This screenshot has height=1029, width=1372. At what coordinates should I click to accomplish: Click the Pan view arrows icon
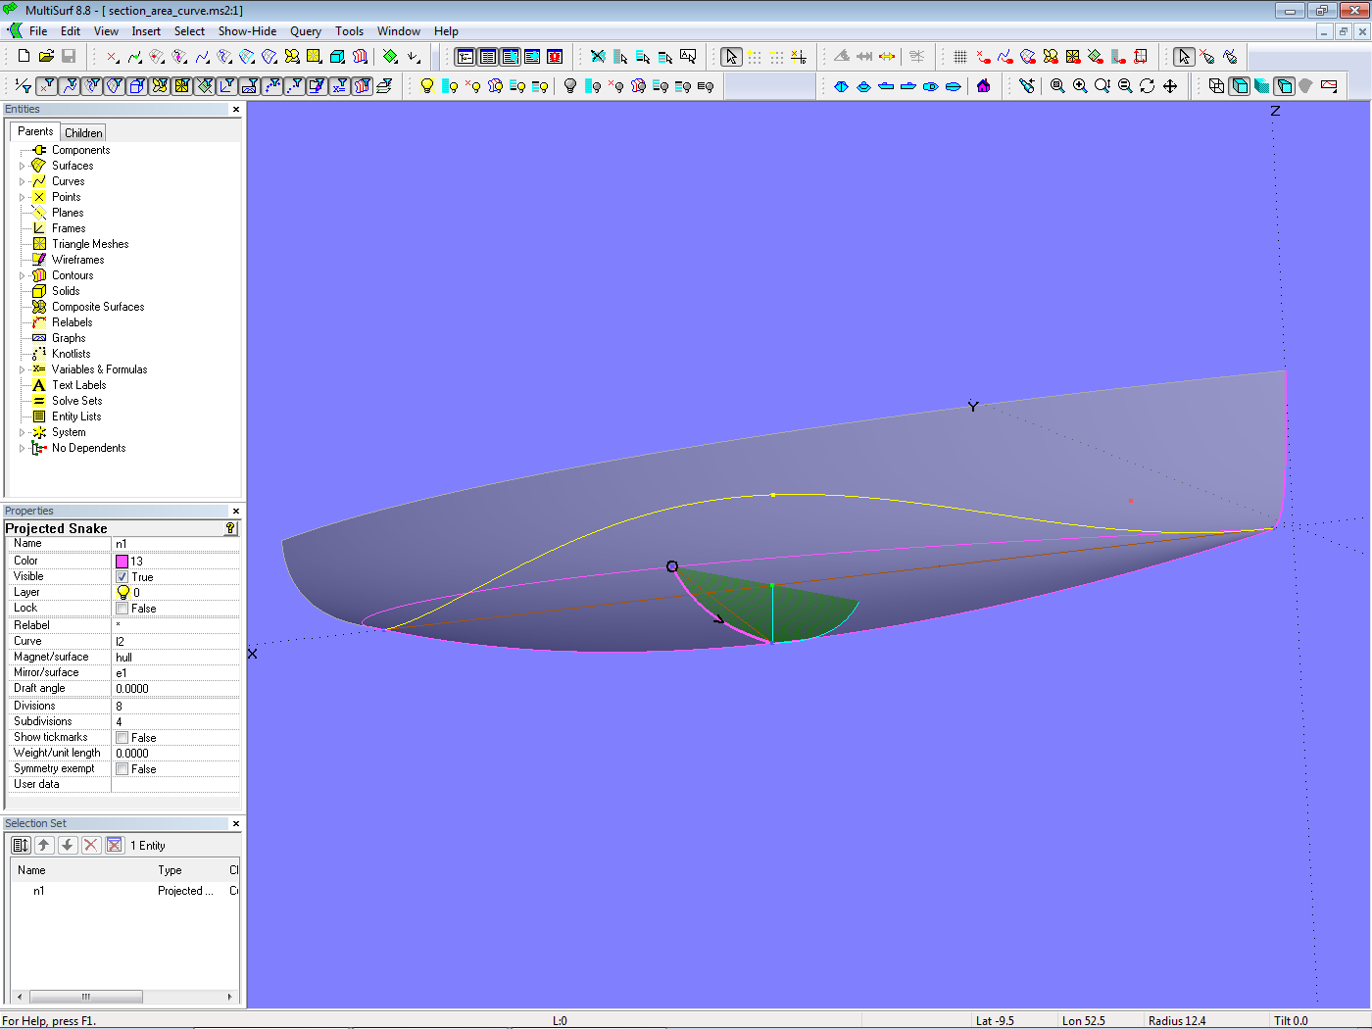click(x=1170, y=86)
